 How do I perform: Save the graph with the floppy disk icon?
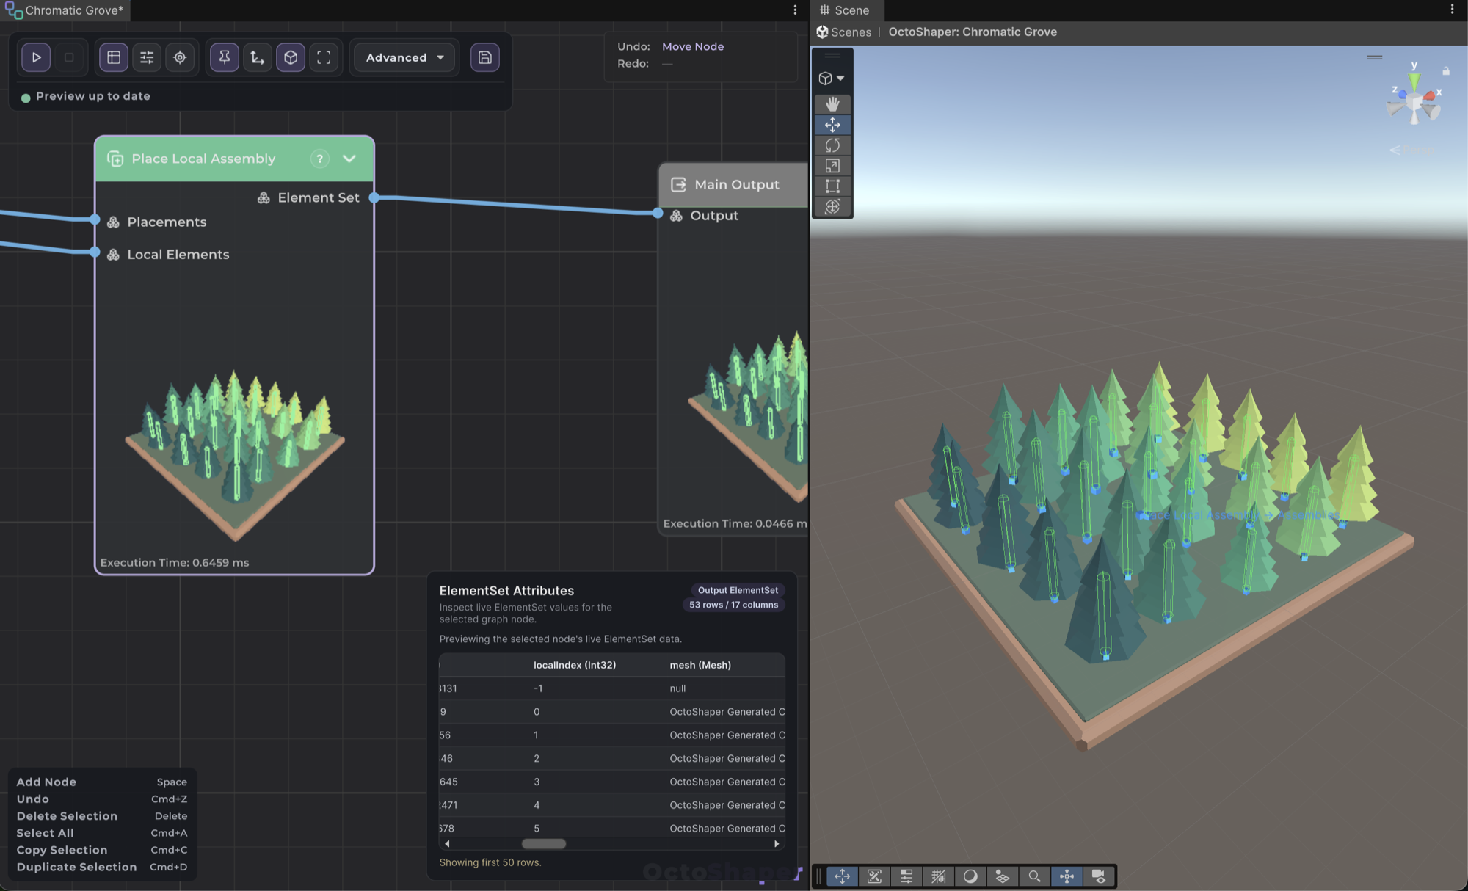pos(485,57)
